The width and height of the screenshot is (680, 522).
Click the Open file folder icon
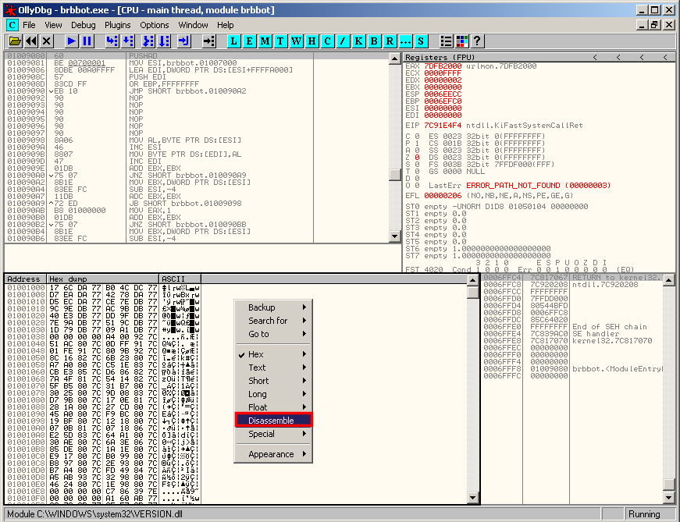[15, 41]
